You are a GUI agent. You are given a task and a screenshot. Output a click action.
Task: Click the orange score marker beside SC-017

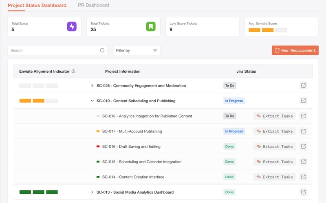98,131
